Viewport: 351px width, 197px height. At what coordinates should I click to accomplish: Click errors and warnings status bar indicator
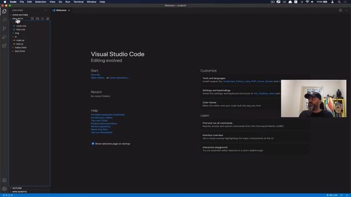[x=7, y=195]
